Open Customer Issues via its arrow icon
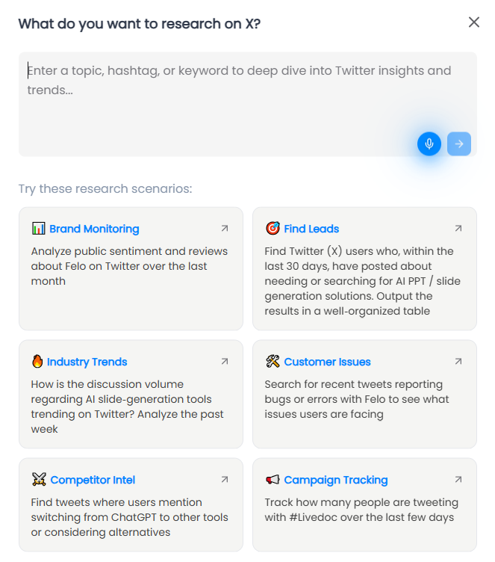This screenshot has height=562, width=495. (458, 362)
